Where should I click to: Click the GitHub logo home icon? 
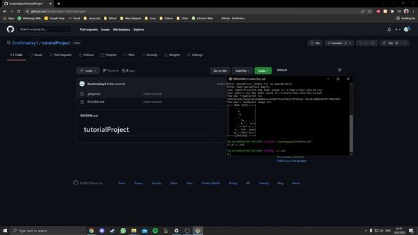tap(10, 29)
